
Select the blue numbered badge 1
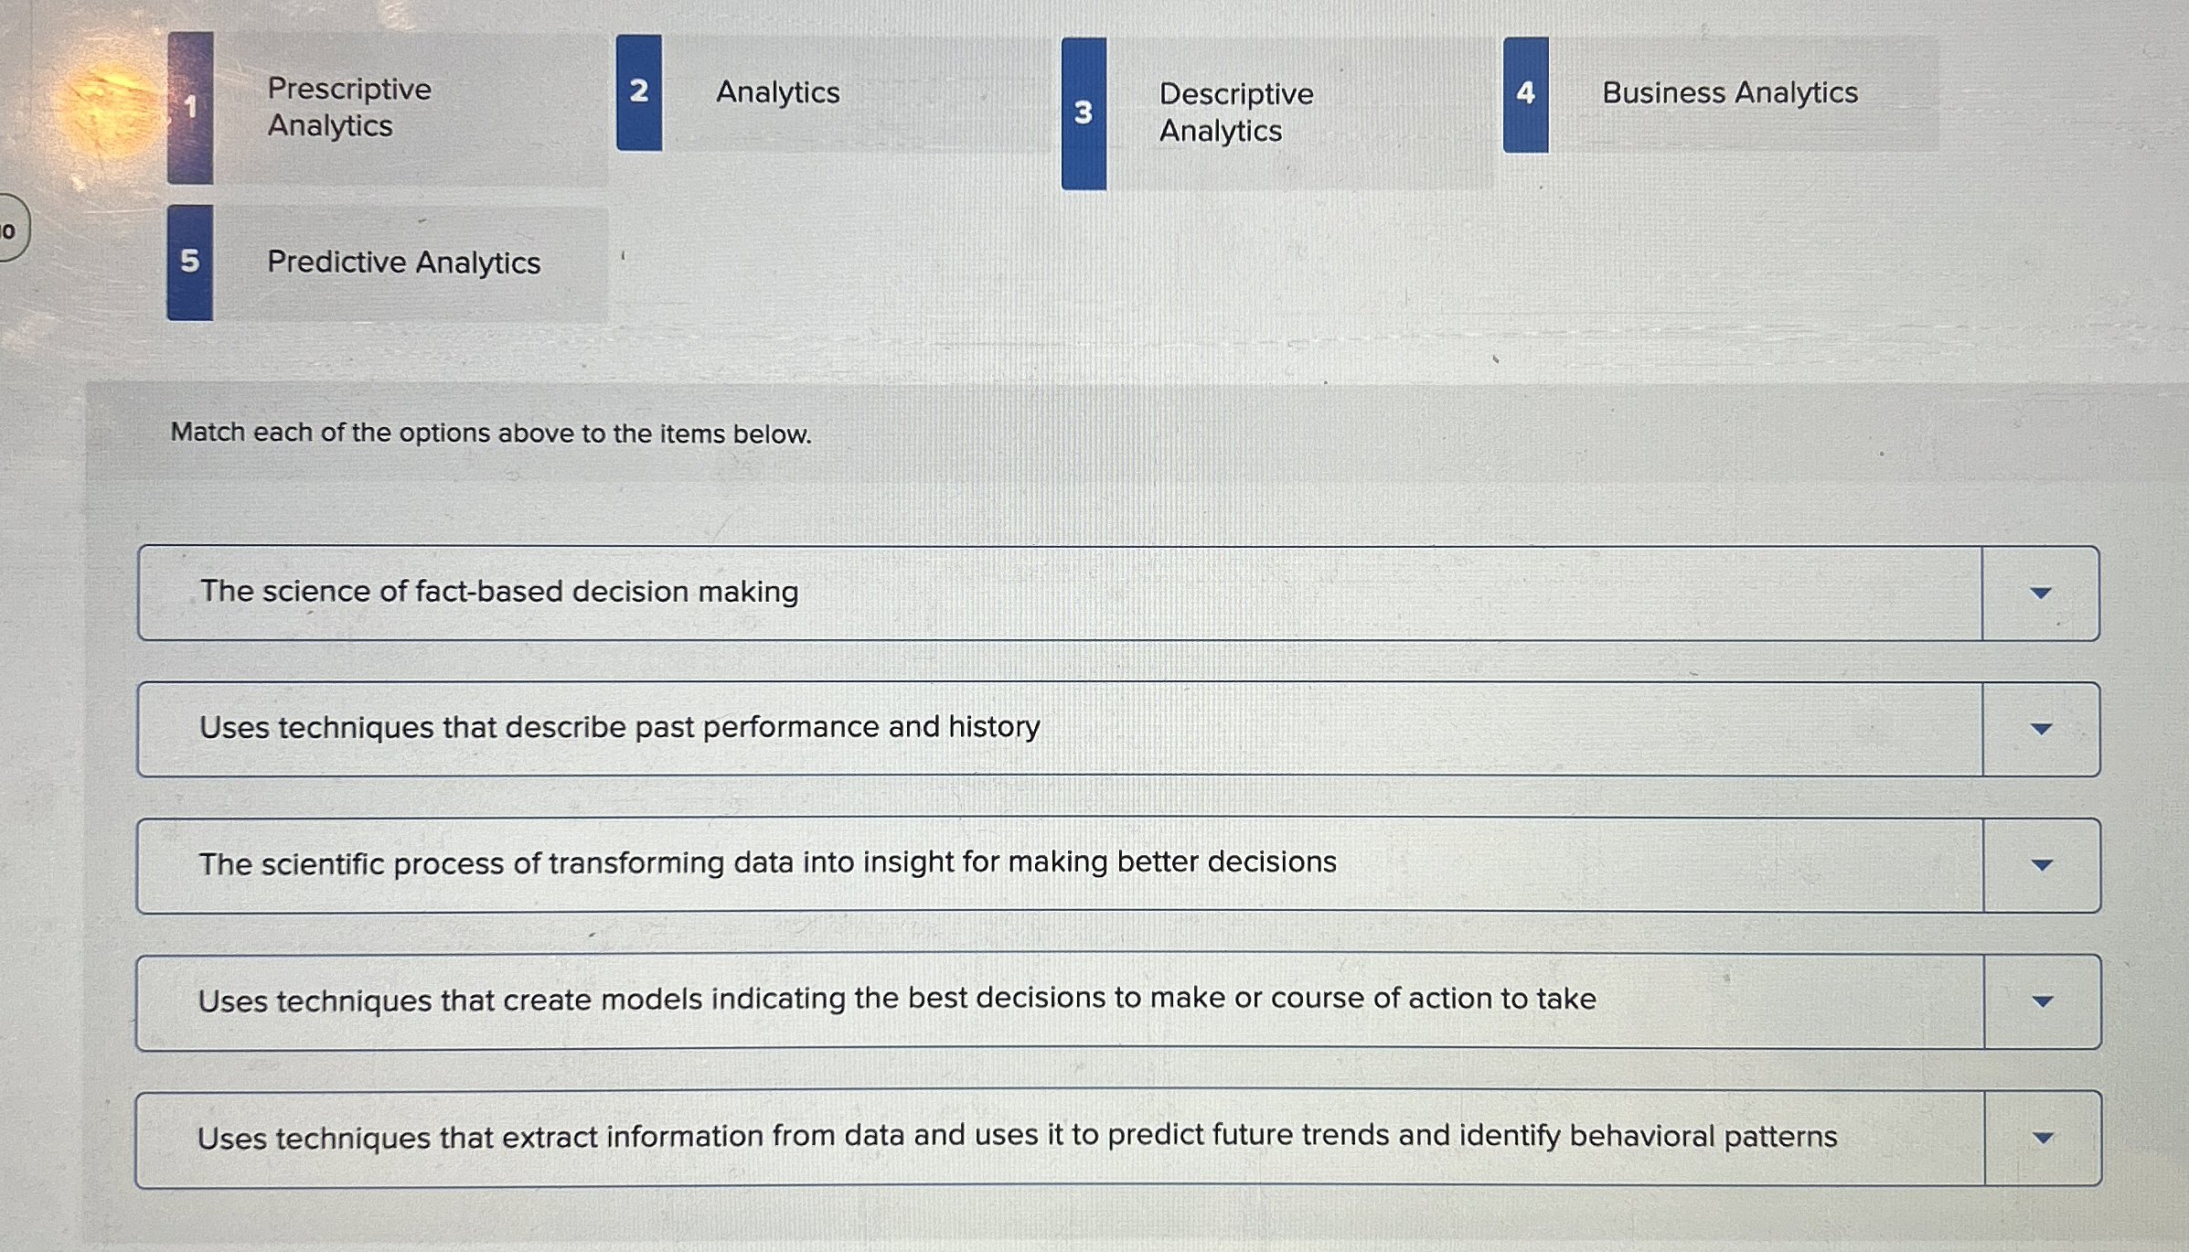pyautogui.click(x=189, y=105)
